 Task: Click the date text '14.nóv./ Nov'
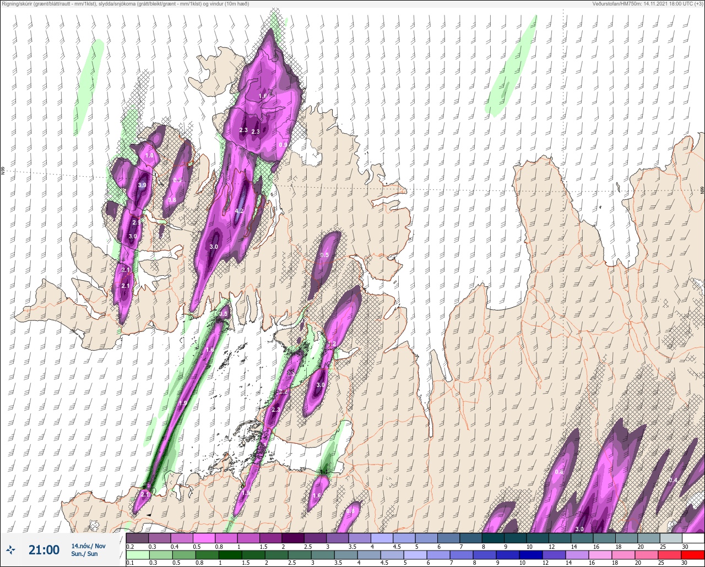(88, 546)
